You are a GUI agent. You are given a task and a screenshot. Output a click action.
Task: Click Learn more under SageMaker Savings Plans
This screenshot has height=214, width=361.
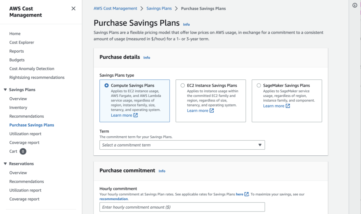(x=274, y=106)
